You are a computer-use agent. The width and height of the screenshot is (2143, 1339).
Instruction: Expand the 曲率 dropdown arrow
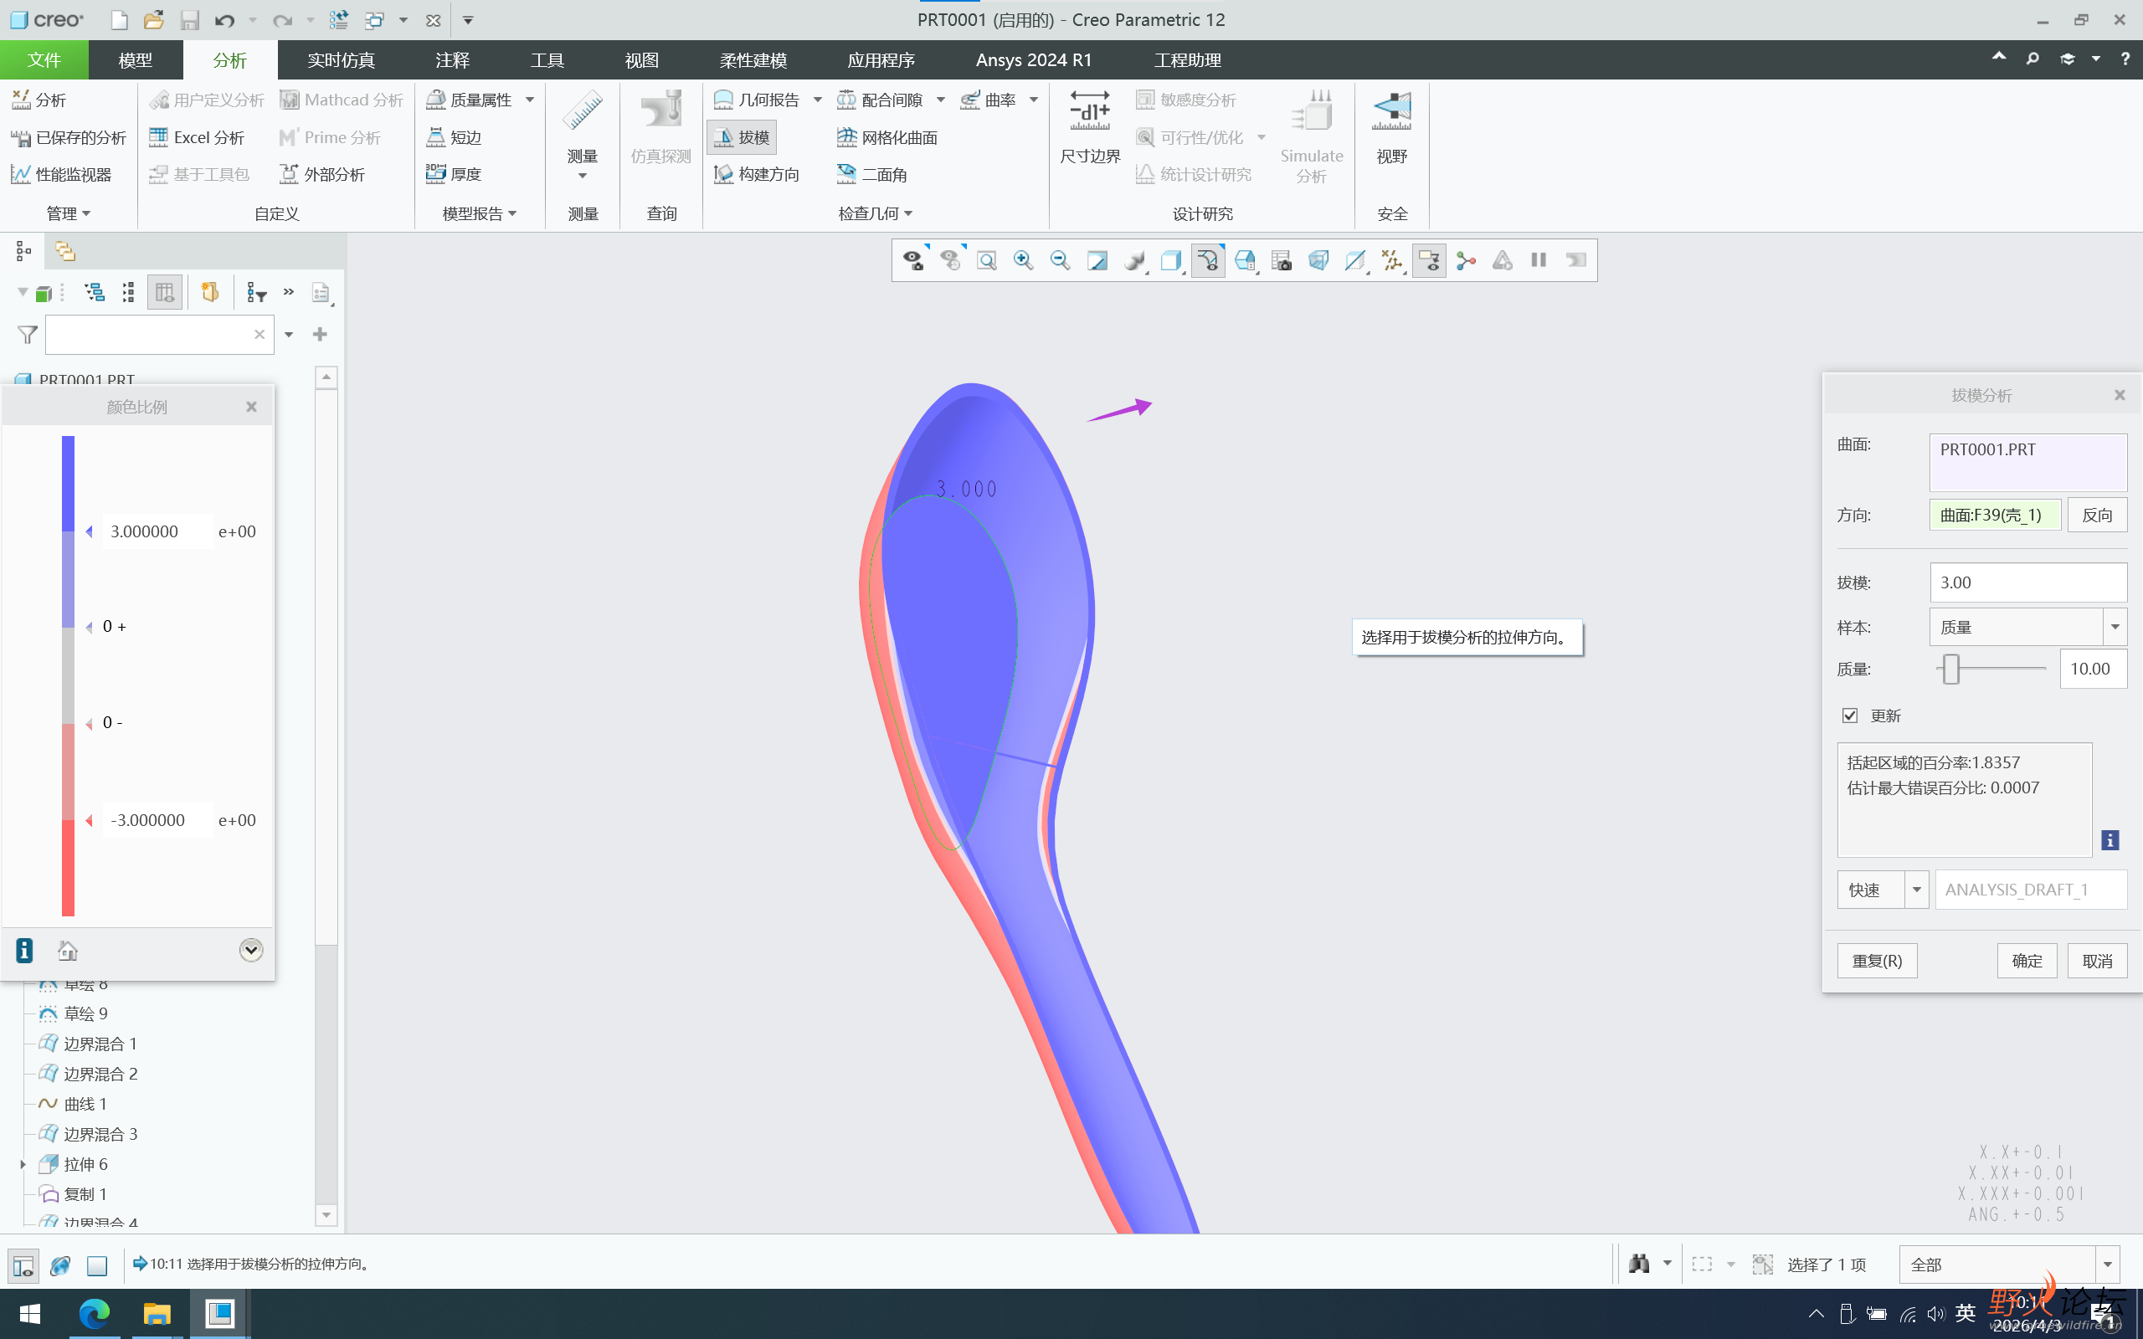tap(1034, 100)
